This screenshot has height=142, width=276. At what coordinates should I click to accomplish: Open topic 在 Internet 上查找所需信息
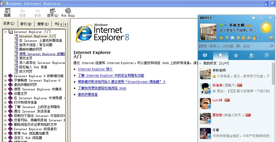tap(41, 41)
